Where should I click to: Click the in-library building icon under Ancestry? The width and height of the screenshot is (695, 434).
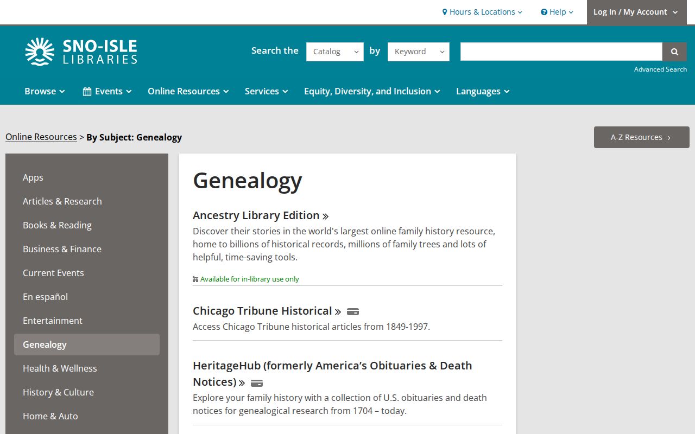195,279
